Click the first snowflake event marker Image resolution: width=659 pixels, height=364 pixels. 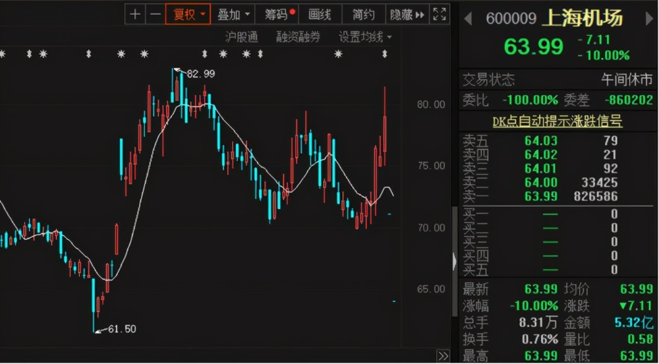tap(2, 54)
